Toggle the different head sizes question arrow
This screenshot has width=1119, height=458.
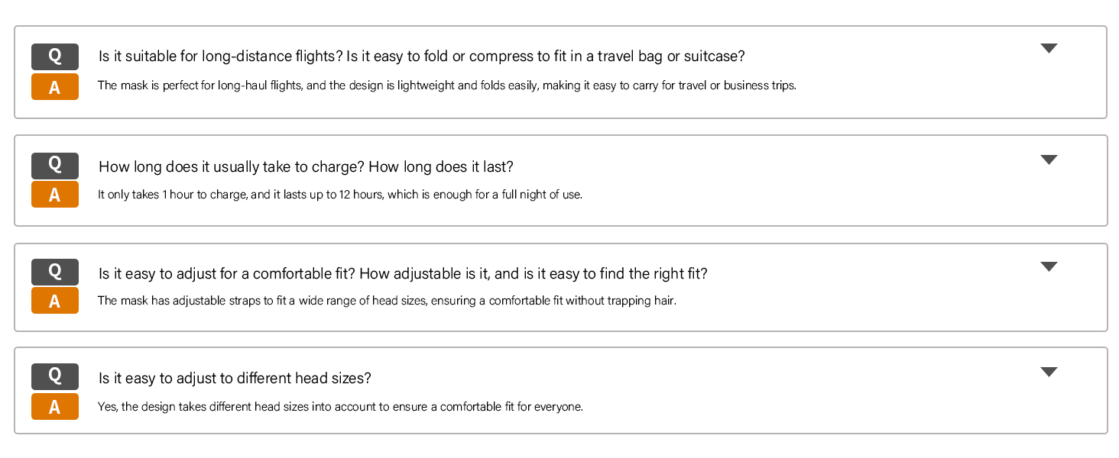[x=1049, y=373]
